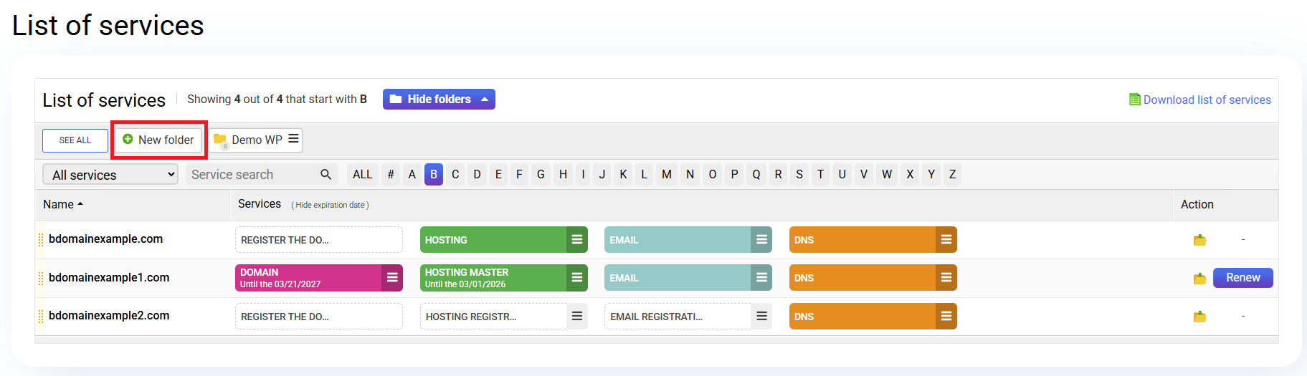
Task: Filter services by letter C
Action: click(455, 175)
